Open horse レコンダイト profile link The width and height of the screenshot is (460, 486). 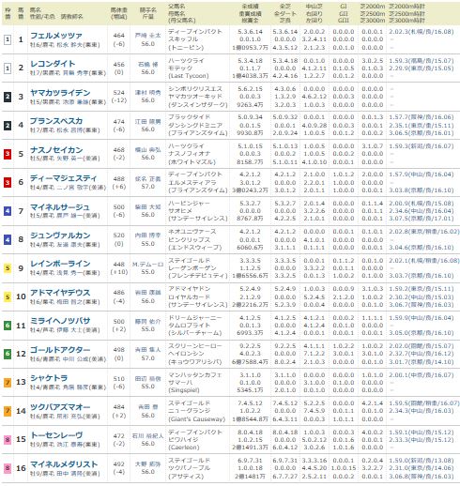(53, 64)
